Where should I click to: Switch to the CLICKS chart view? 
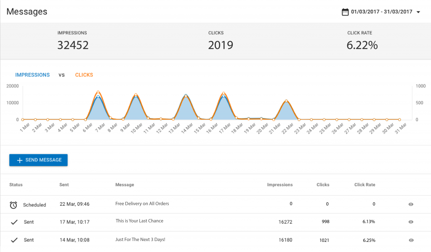(x=84, y=75)
